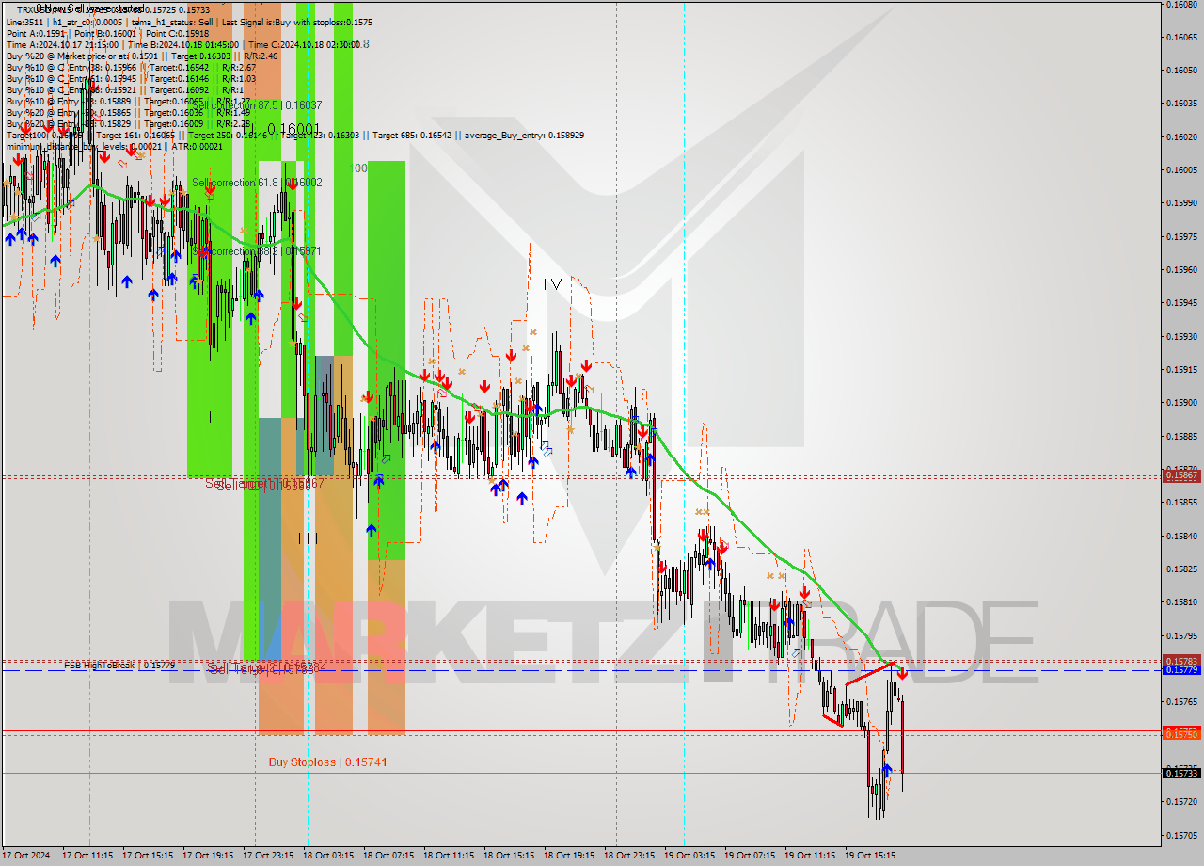Screen dimensions: 1204x866
Task: Click the 0.15855 price scale value
Action: coord(1181,503)
